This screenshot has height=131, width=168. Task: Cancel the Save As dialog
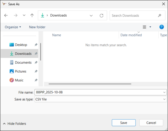(151, 123)
